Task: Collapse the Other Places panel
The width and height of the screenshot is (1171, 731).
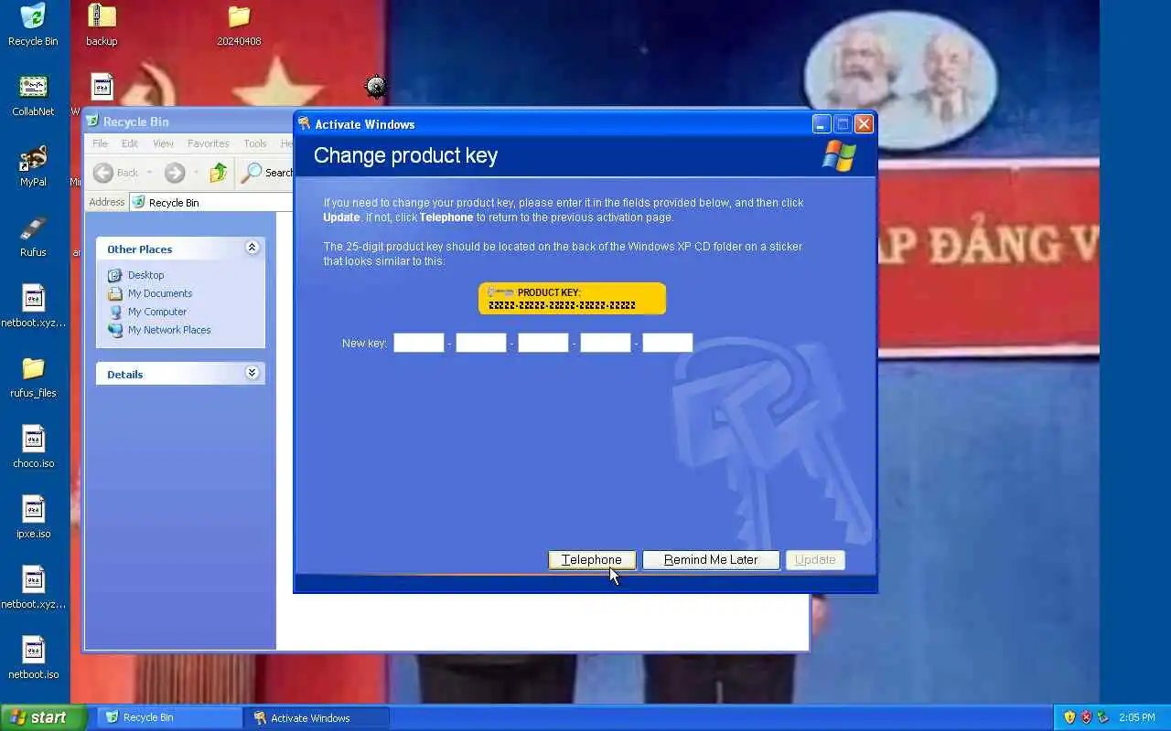Action: pyautogui.click(x=252, y=248)
